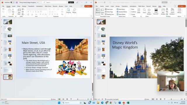
Task: Open Switch Windows dropdown in right window
Action: [x=172, y=12]
